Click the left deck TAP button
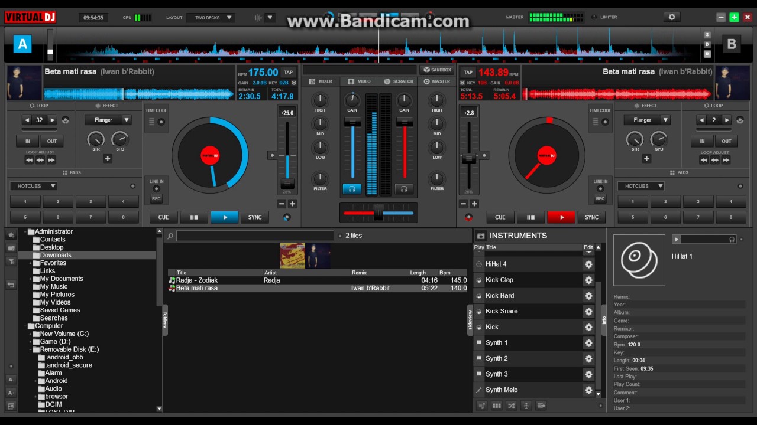 tap(289, 73)
